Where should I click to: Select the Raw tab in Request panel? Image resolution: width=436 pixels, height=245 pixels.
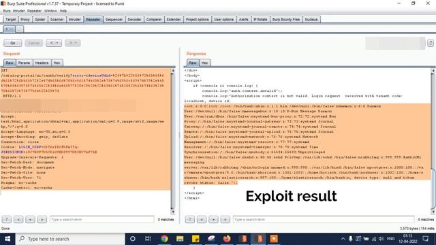tap(10, 63)
